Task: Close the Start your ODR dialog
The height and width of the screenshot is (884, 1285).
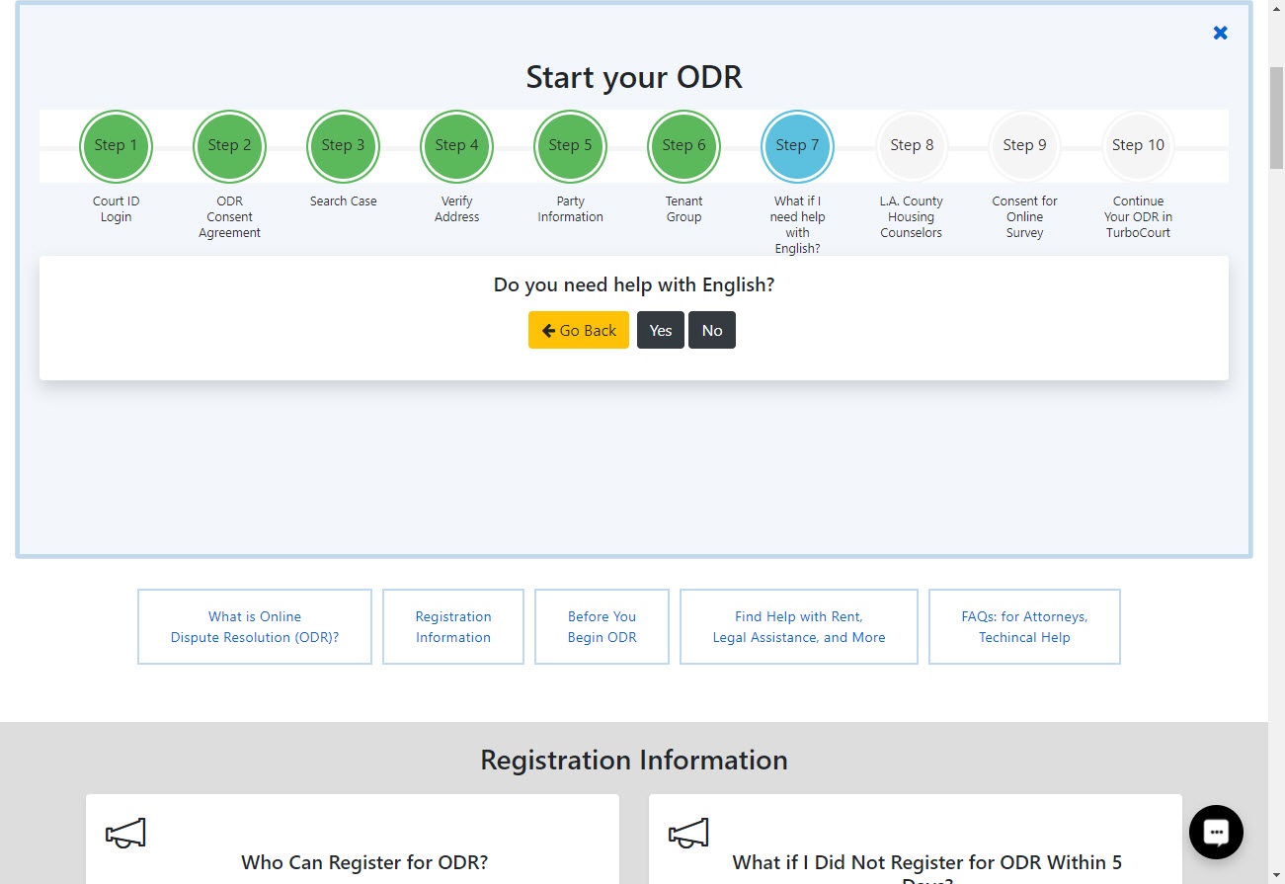Action: click(x=1220, y=32)
